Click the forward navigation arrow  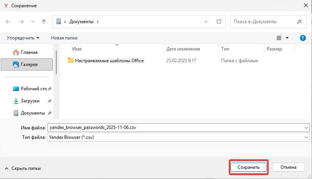tap(21, 22)
